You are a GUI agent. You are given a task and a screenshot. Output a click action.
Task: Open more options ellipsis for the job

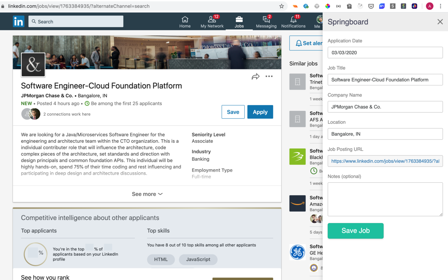(x=269, y=76)
